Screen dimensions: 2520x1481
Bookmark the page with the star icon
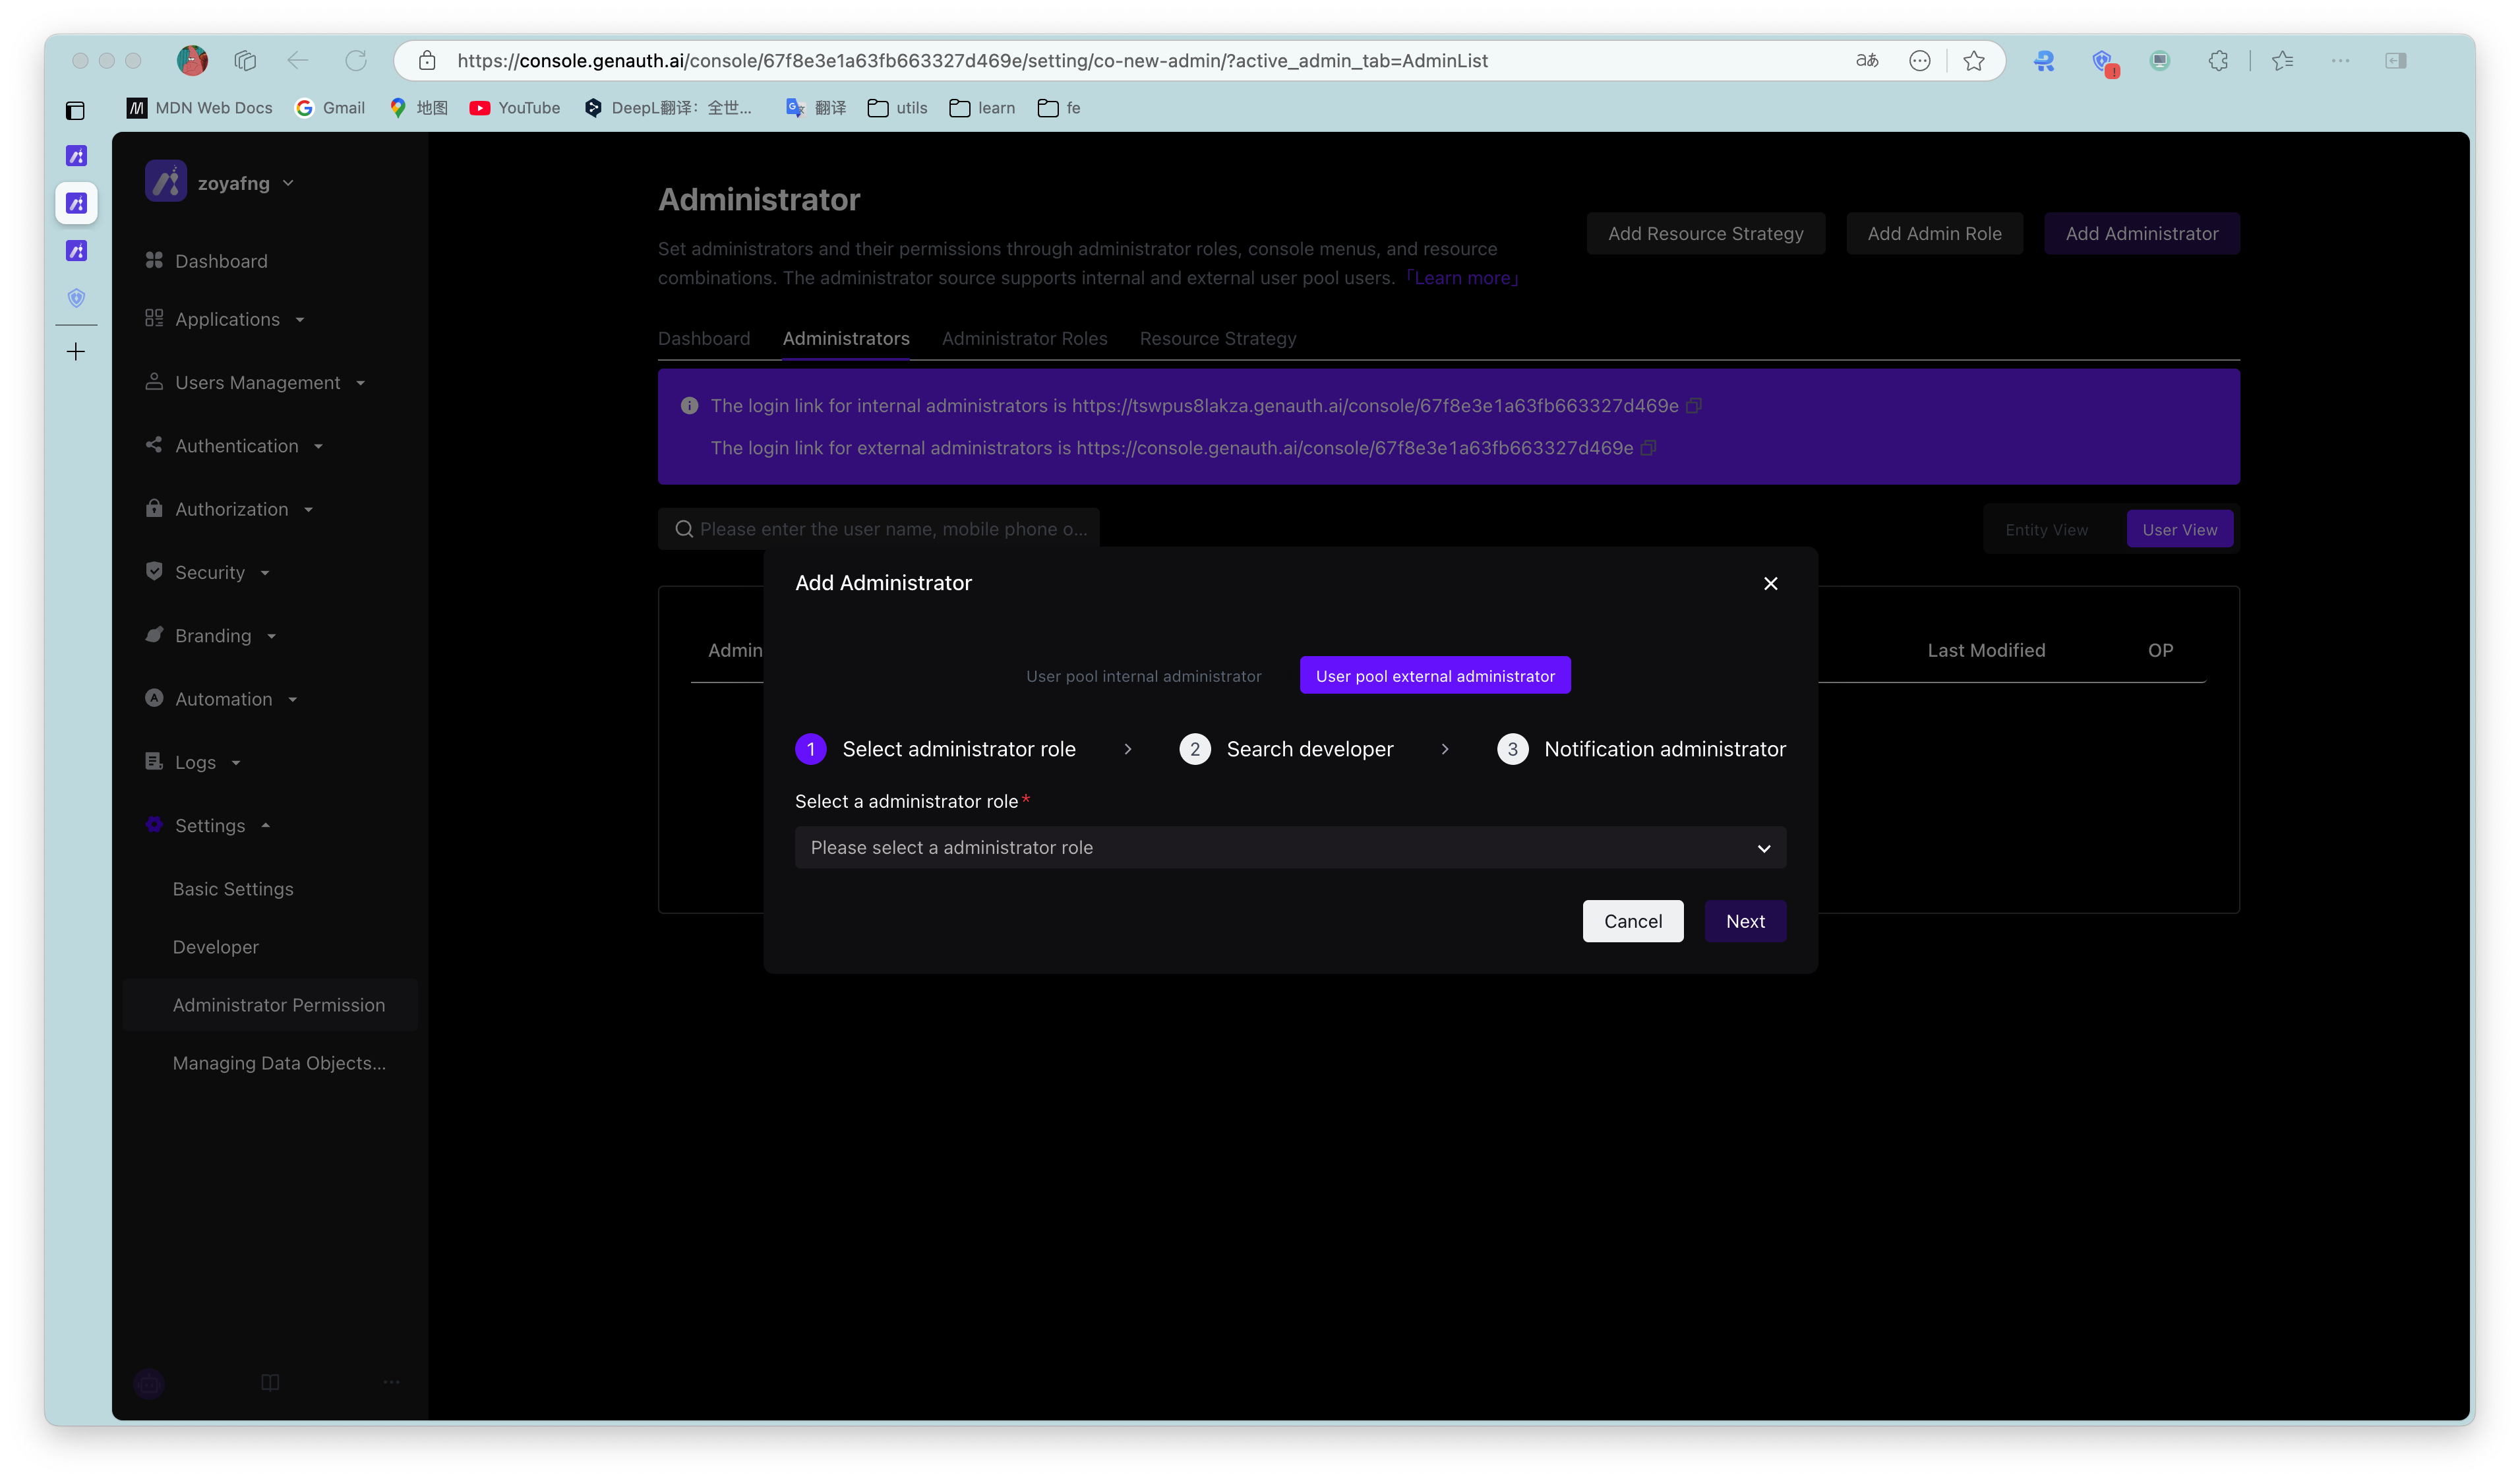point(1973,61)
